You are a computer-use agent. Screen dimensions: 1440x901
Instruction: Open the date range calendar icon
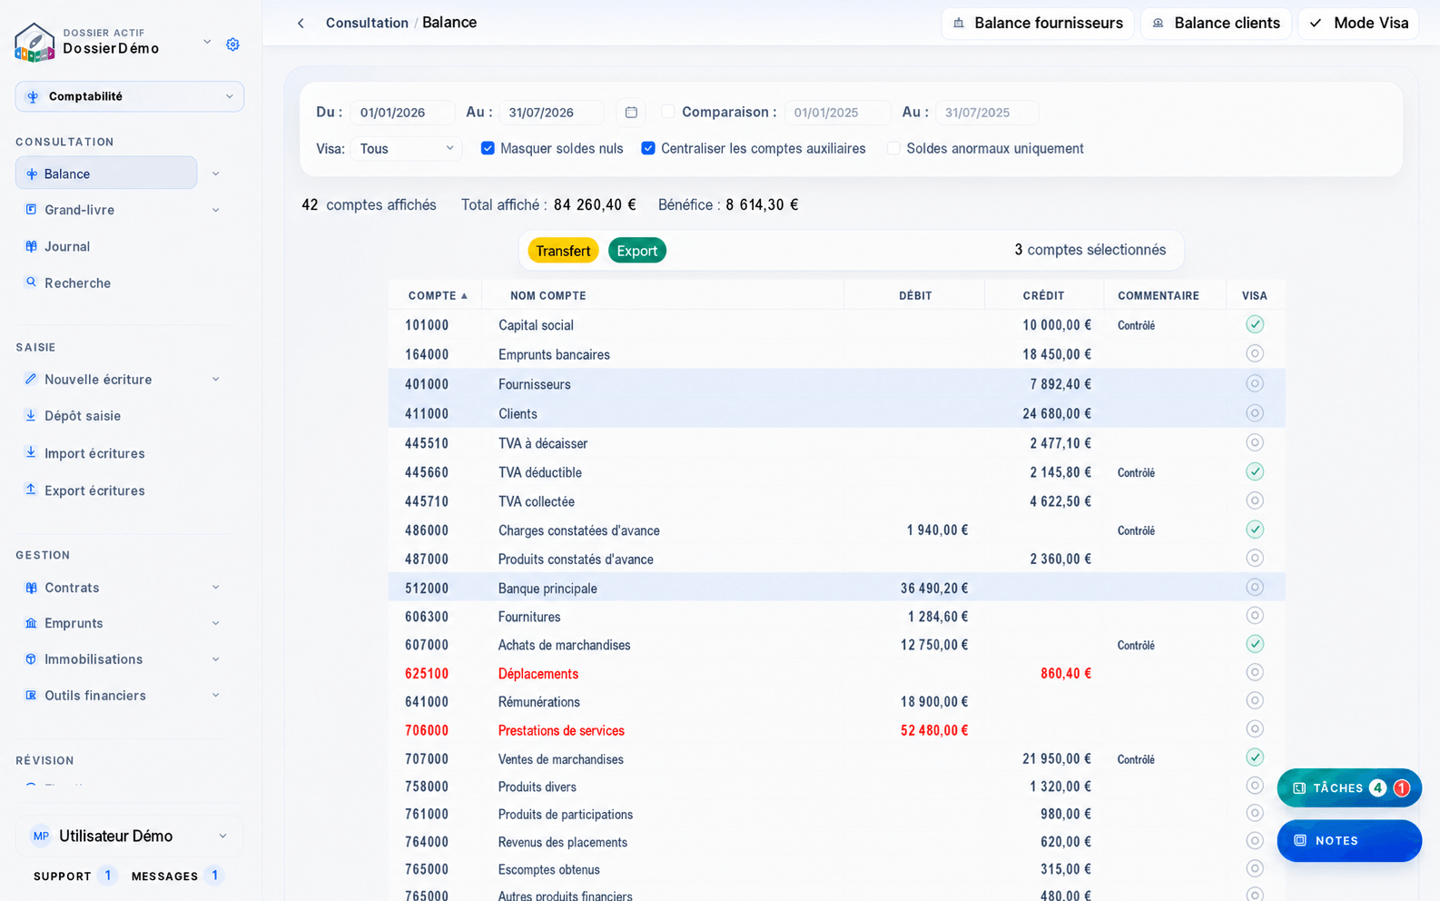point(631,113)
